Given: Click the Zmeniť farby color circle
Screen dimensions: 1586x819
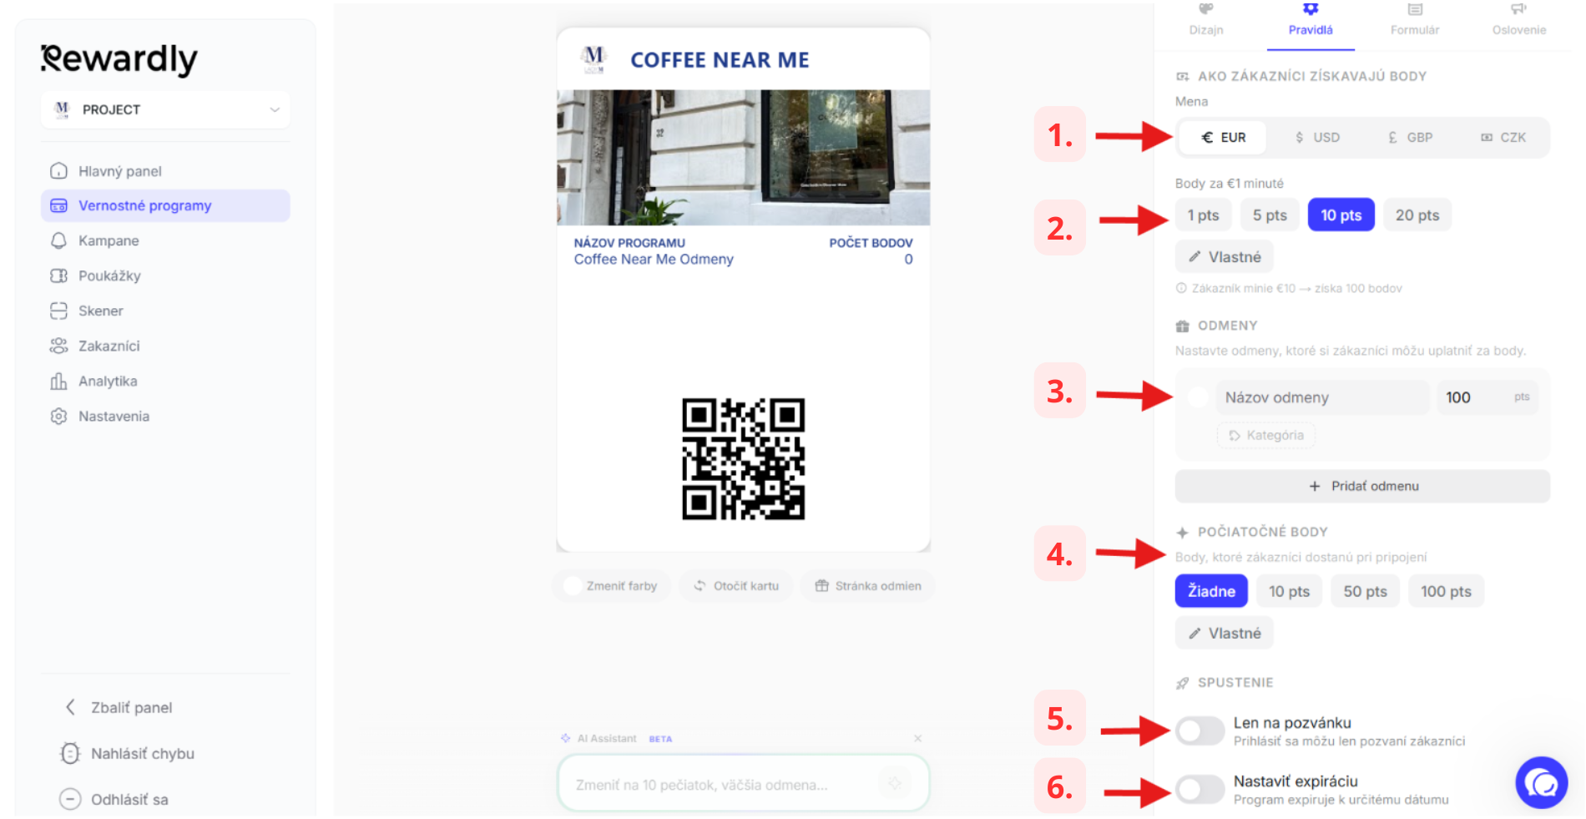Looking at the screenshot, I should 573,586.
